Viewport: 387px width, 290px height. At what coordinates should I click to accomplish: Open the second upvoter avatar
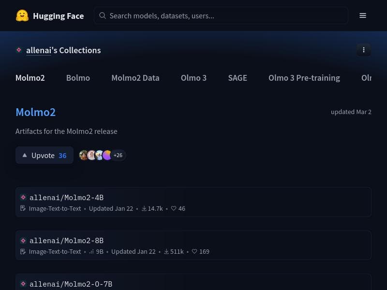[91, 155]
